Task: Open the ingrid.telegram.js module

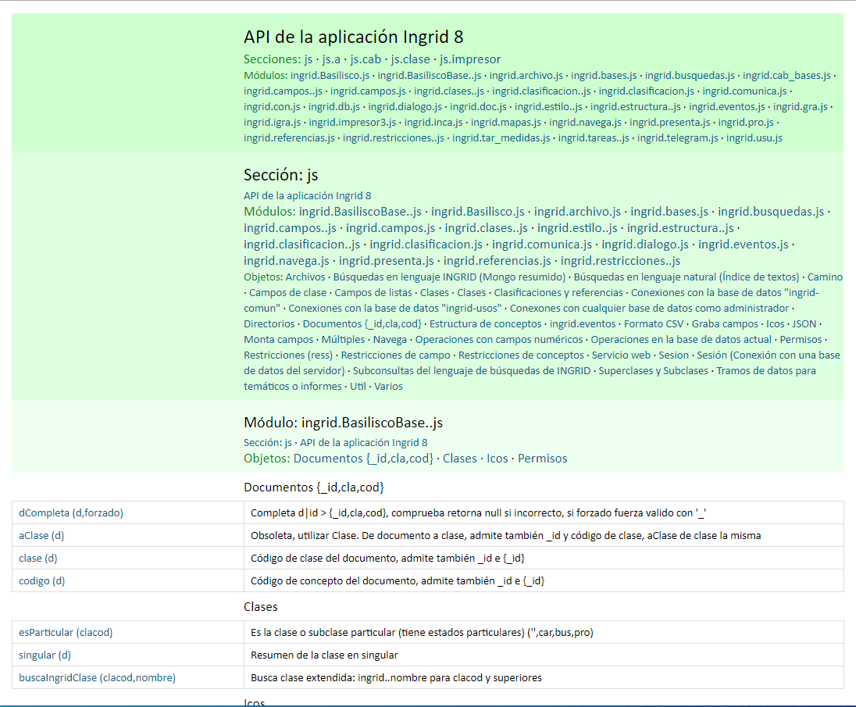Action: [677, 138]
